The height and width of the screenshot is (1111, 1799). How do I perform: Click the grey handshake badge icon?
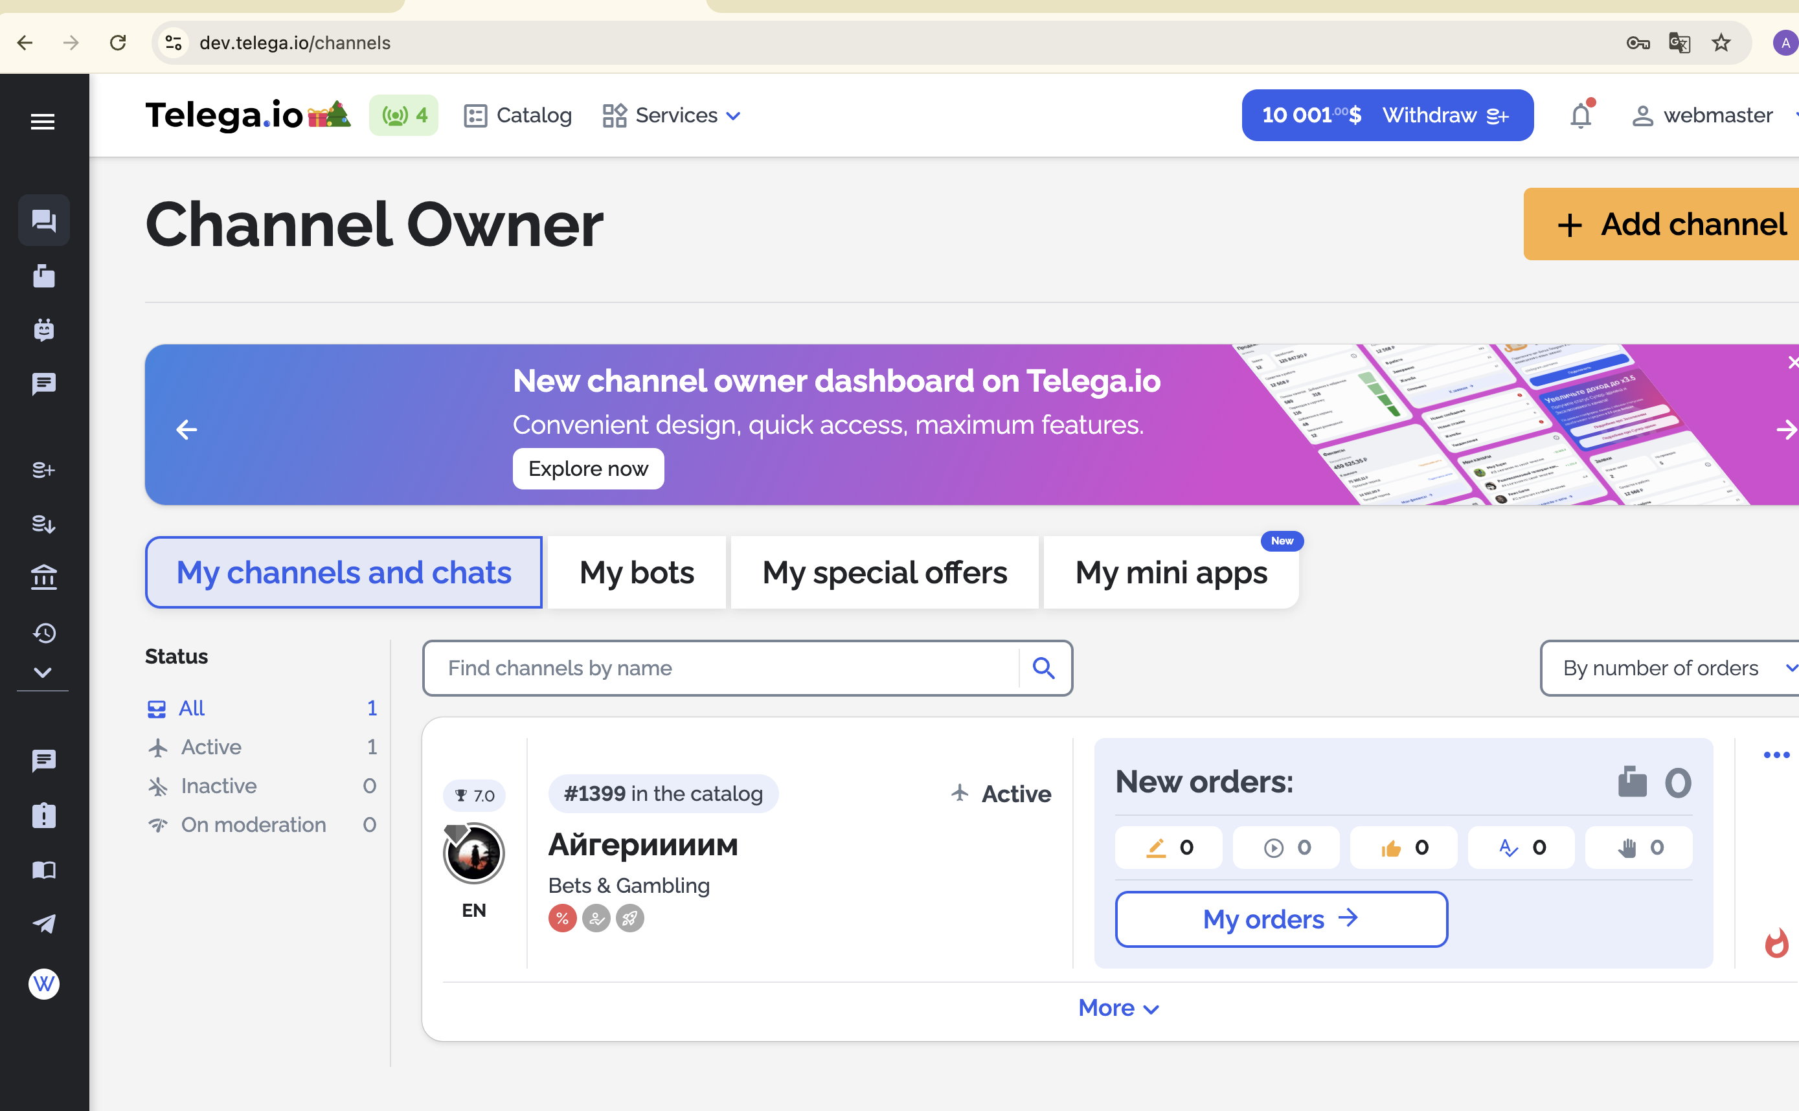(596, 918)
